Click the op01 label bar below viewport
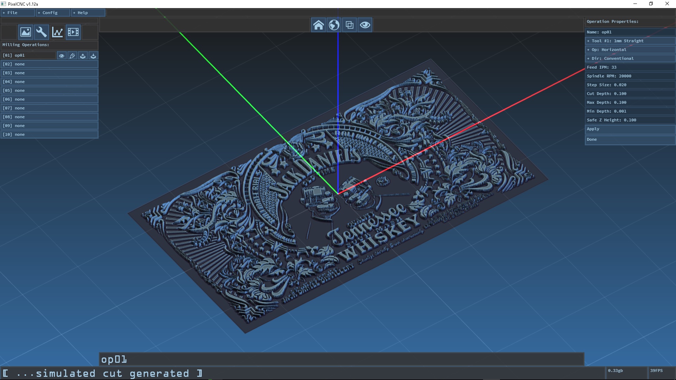The height and width of the screenshot is (380, 676). 342,359
